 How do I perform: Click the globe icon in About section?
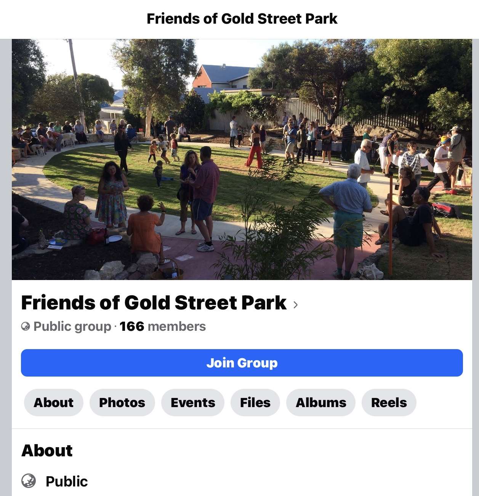click(x=29, y=481)
